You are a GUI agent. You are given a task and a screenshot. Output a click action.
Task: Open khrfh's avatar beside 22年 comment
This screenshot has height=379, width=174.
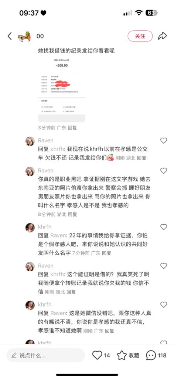click(30, 228)
